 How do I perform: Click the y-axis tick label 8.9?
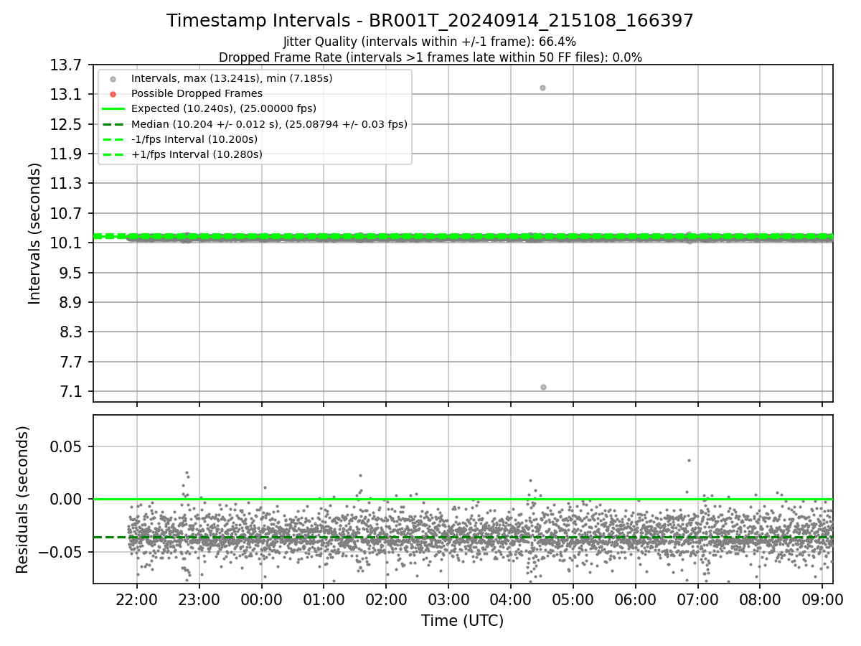[72, 302]
